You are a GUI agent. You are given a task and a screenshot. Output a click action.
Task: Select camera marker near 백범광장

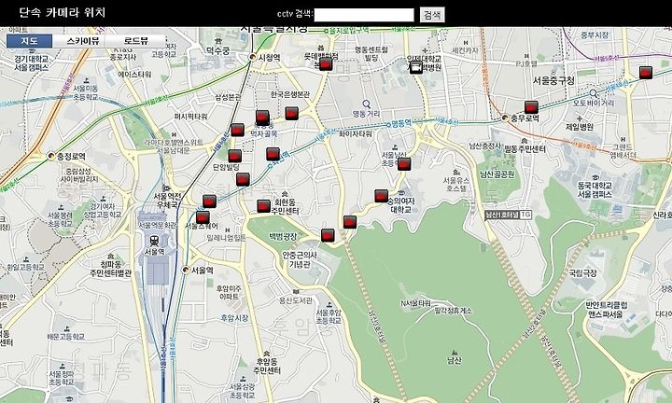pyautogui.click(x=328, y=235)
